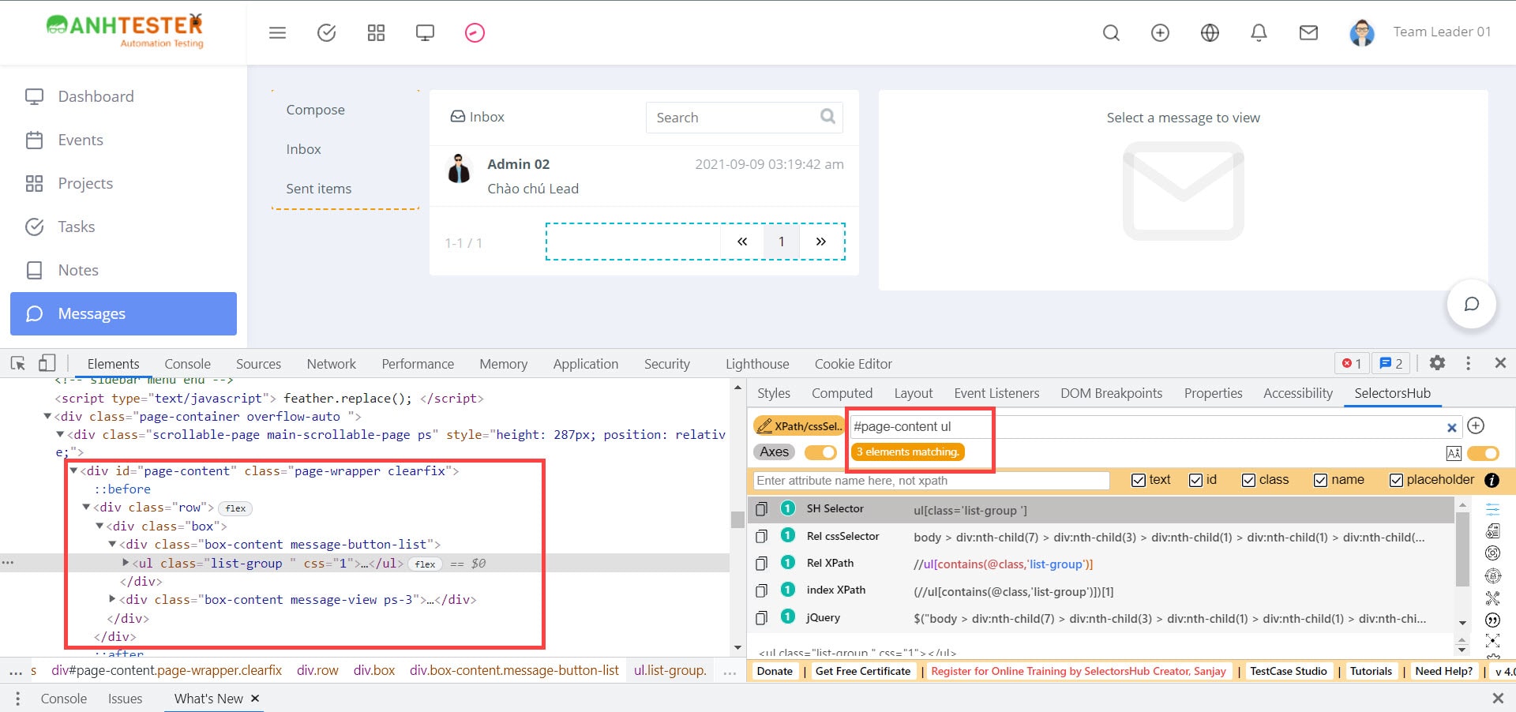Copy the SH Selector value
The height and width of the screenshot is (712, 1516).
point(761,509)
